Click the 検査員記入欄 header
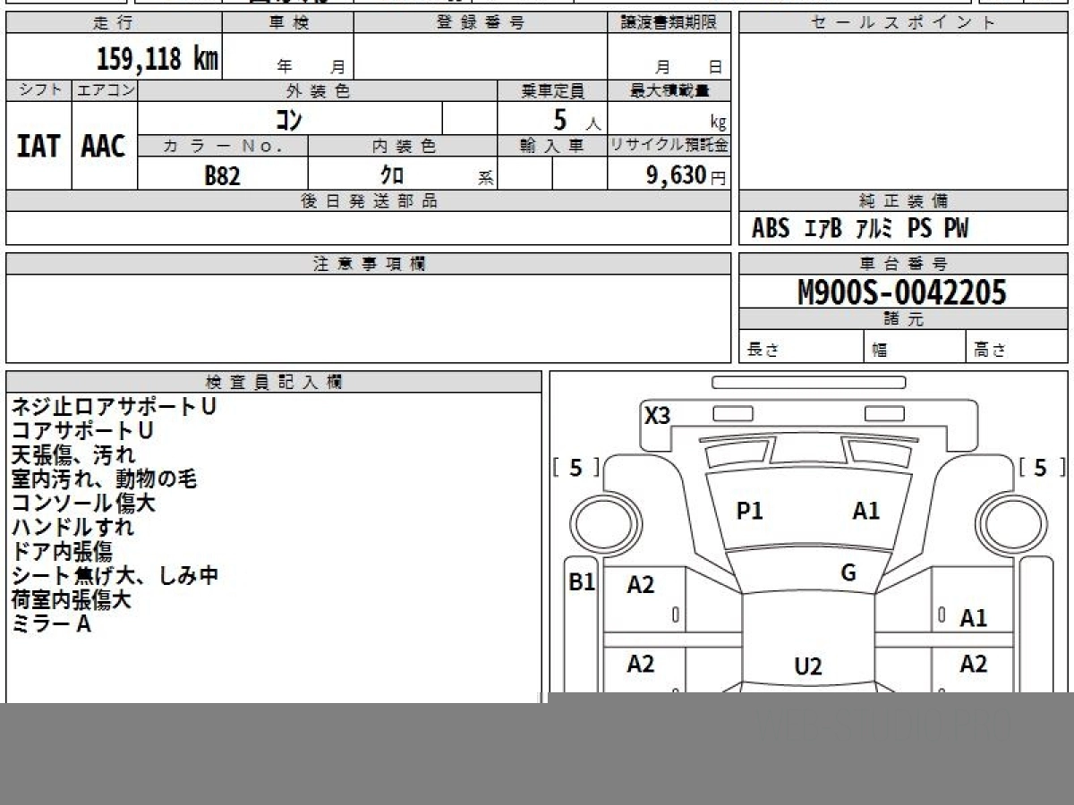The image size is (1074, 805). [x=274, y=382]
